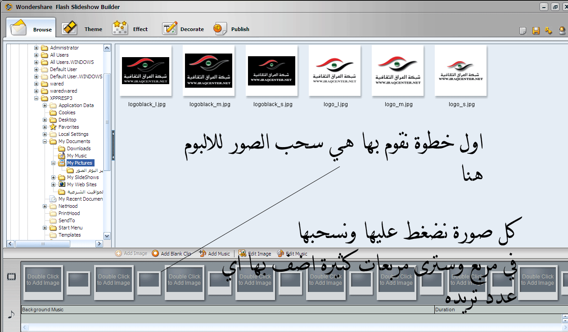Expand the Desktop folder node
The height and width of the screenshot is (332, 568).
[x=45, y=120]
